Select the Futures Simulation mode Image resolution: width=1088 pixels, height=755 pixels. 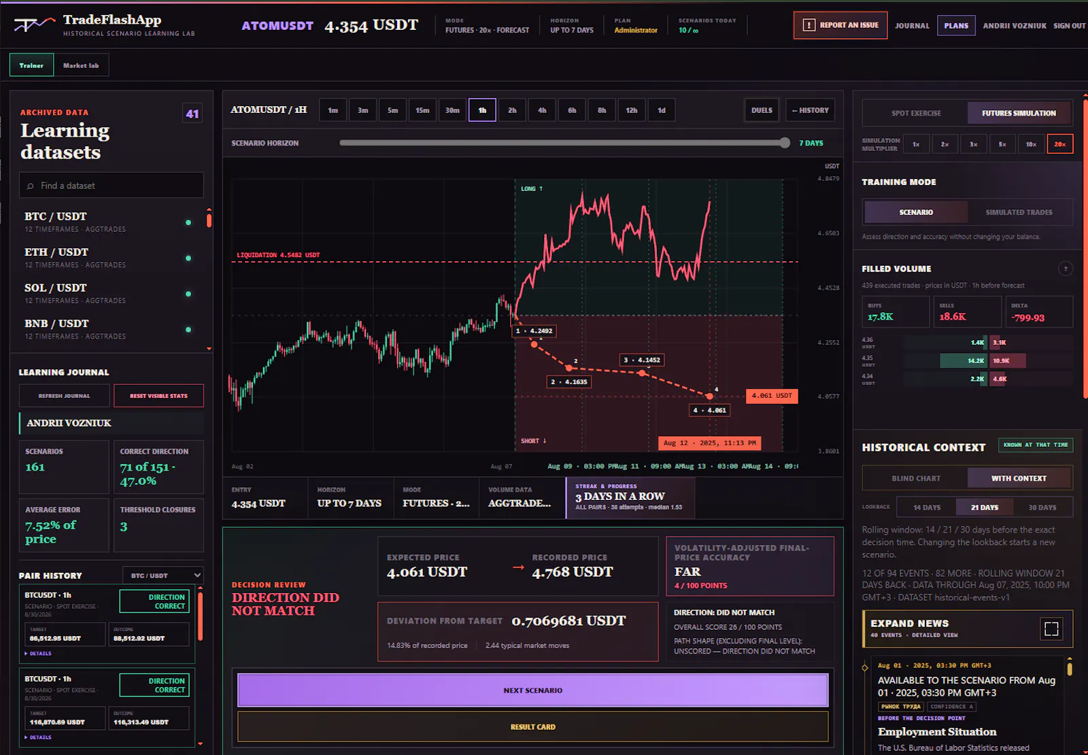pos(1019,113)
